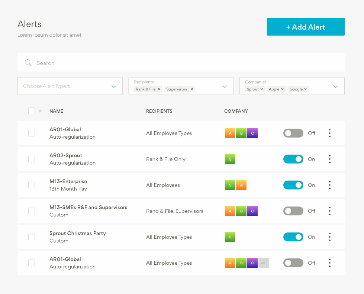Open three-dot menu for M13-Enterprise row

[x=329, y=185]
